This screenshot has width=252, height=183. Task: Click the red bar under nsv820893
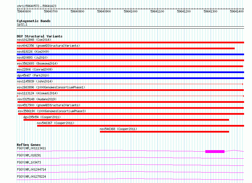point(130,60)
